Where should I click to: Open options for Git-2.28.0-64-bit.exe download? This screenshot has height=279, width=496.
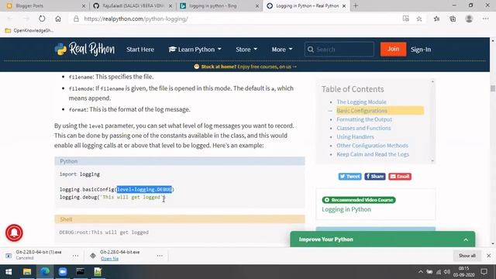[160, 256]
